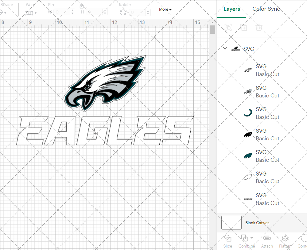Select the top-level SVG group layer row

[262, 49]
